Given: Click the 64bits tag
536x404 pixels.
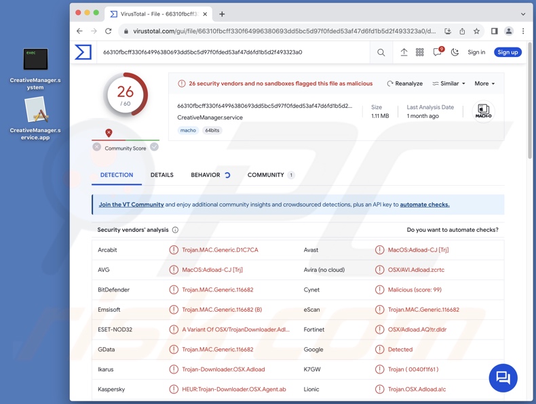Looking at the screenshot, I should coord(212,130).
